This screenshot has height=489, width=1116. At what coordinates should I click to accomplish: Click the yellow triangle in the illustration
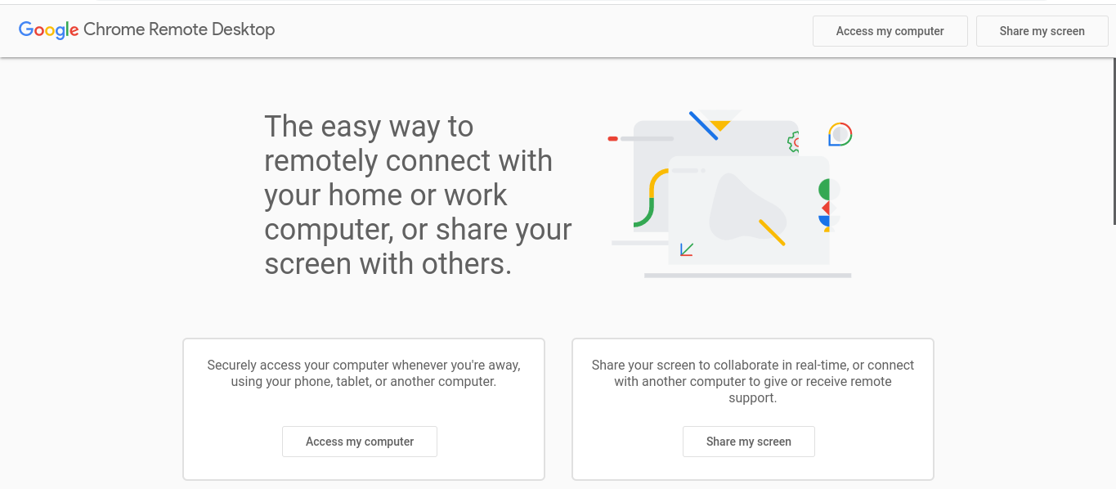click(720, 125)
